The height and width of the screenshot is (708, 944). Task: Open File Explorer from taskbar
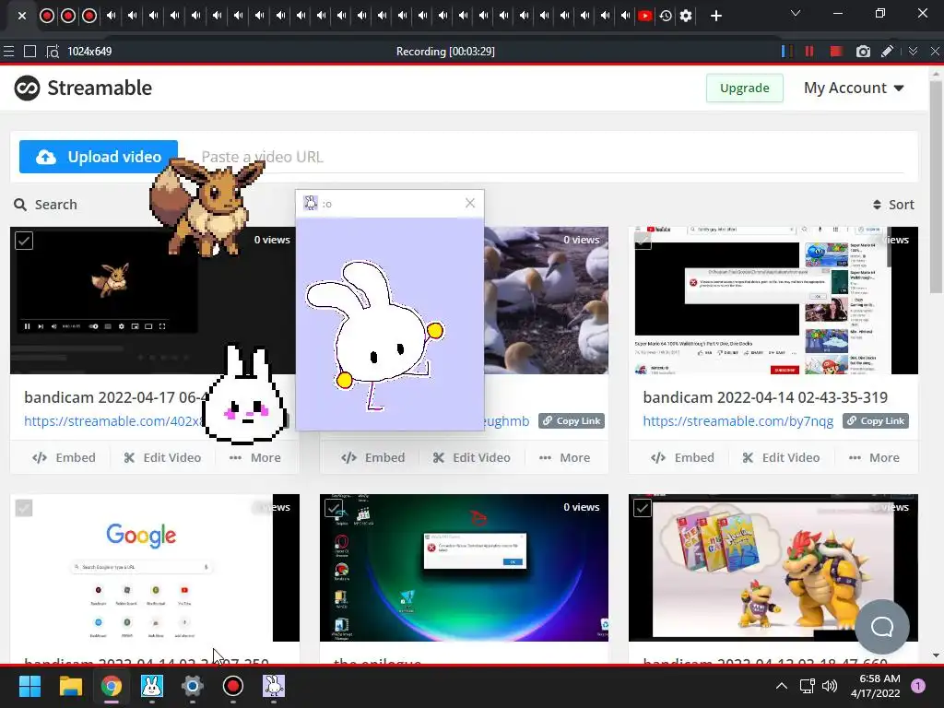70,686
